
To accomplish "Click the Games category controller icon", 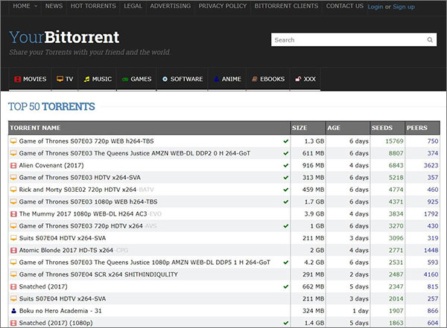I will pyautogui.click(x=125, y=79).
